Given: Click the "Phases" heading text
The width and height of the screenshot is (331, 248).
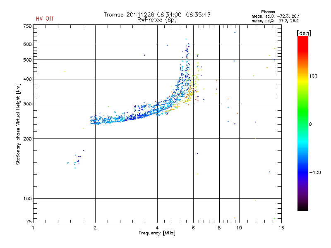Looking at the screenshot, I should [x=268, y=12].
